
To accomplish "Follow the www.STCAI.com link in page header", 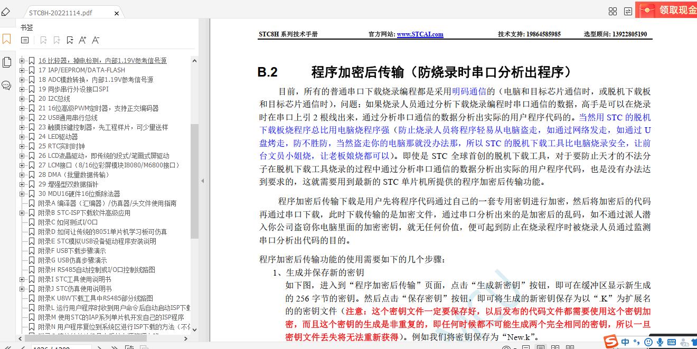I will point(420,34).
